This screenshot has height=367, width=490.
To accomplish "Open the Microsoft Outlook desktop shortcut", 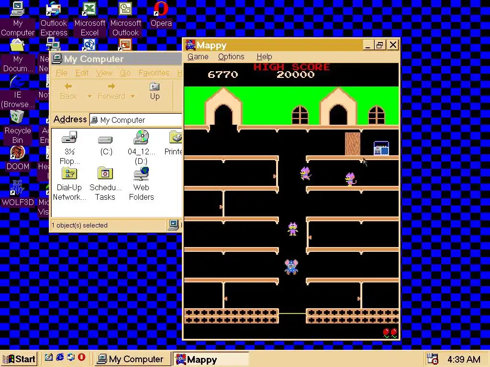I will [126, 19].
